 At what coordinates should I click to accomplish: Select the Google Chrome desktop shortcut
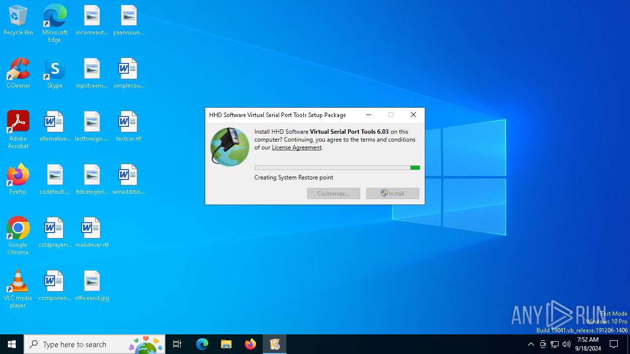[x=18, y=236]
